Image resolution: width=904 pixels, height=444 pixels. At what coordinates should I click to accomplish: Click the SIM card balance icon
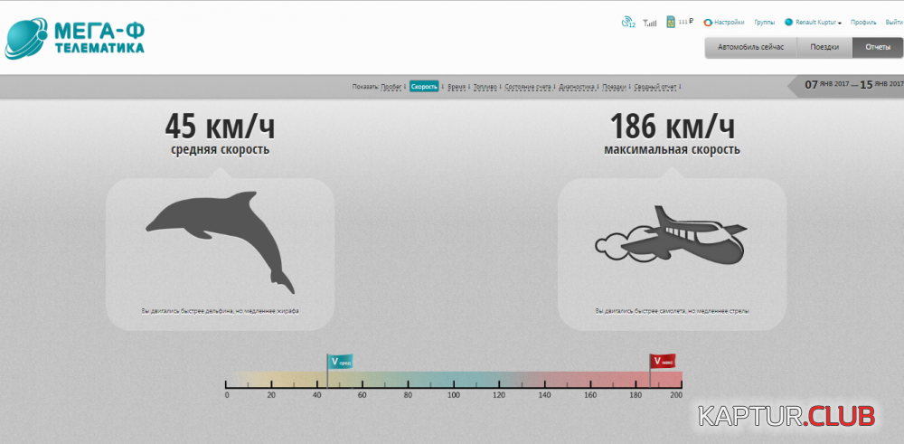pos(670,22)
